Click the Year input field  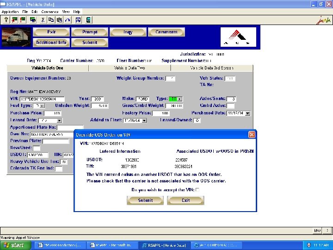click(x=98, y=99)
